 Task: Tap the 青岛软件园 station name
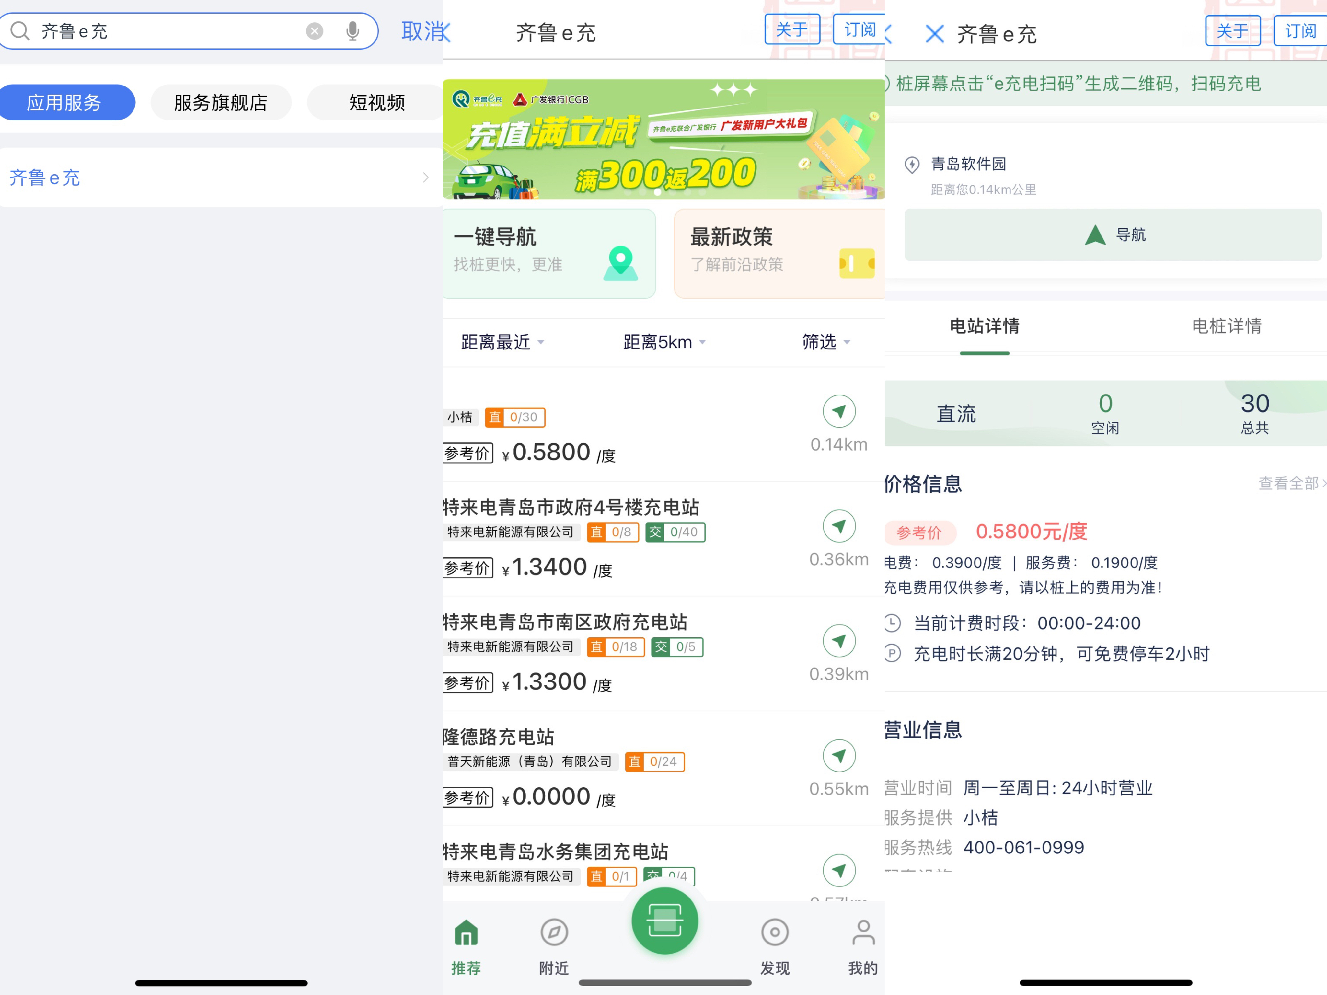[968, 164]
